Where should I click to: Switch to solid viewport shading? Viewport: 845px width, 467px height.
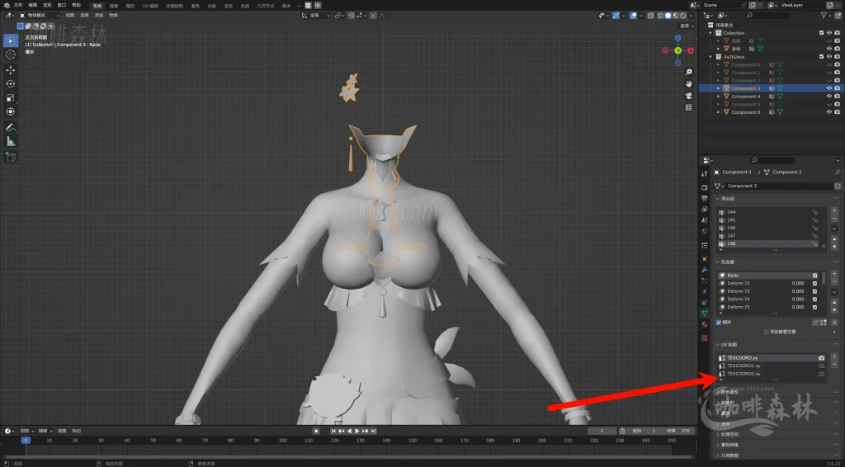(x=668, y=16)
